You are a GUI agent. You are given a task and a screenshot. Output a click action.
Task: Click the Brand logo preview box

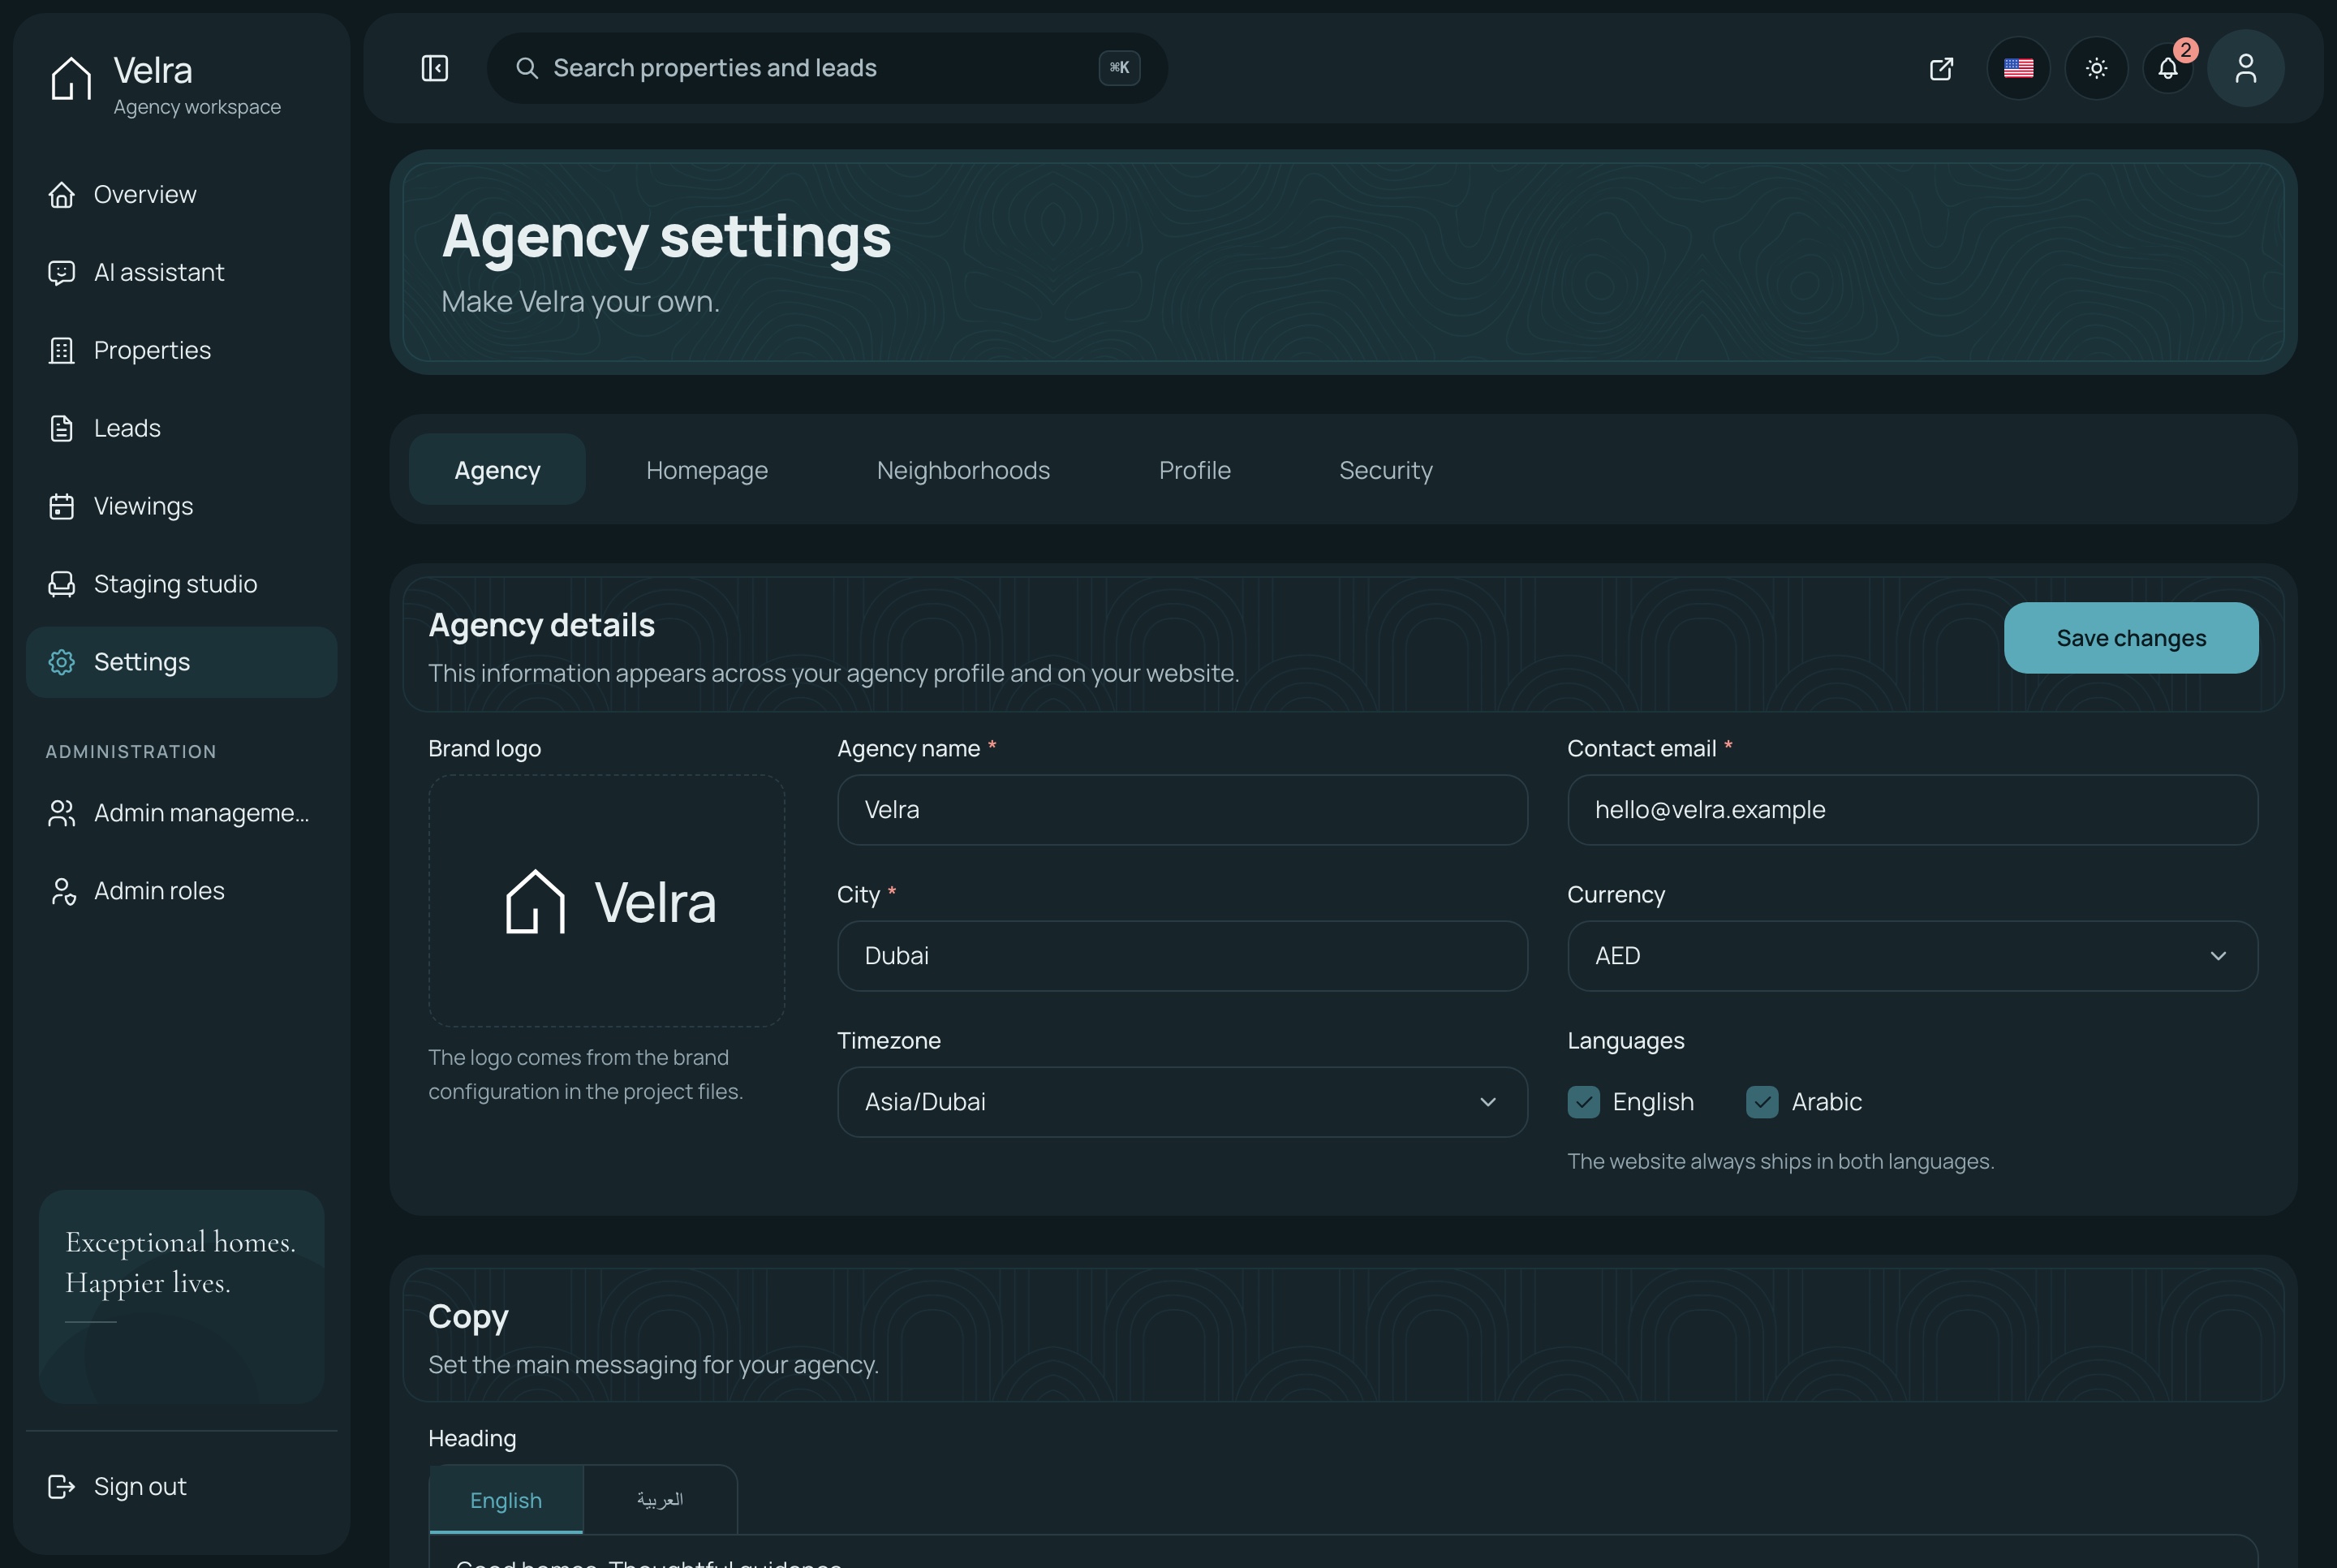click(x=607, y=901)
